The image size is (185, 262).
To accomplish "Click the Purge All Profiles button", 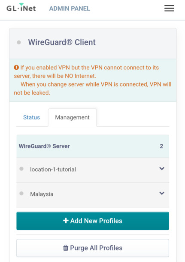I will (93, 248).
